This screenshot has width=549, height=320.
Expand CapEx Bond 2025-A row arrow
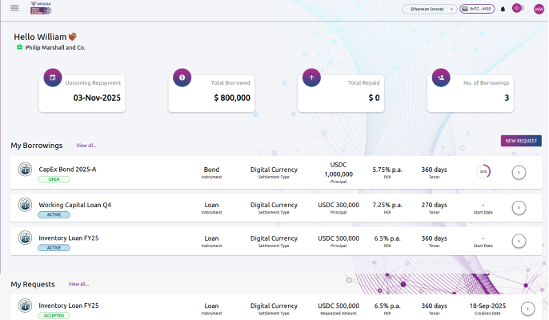pos(519,172)
